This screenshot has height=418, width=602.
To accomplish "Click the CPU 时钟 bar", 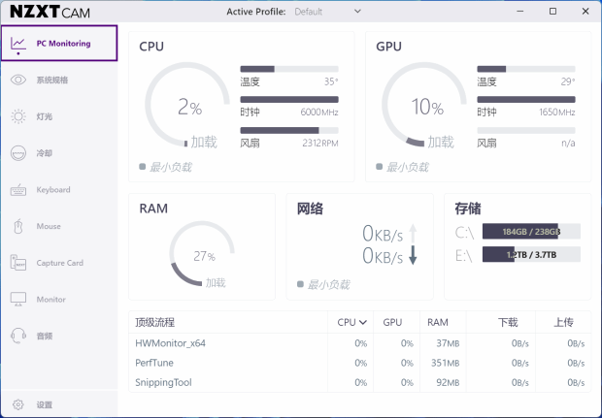I will pos(289,99).
